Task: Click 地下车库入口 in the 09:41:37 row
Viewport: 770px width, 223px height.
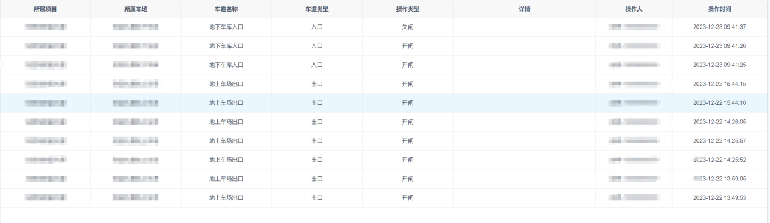Action: click(226, 27)
